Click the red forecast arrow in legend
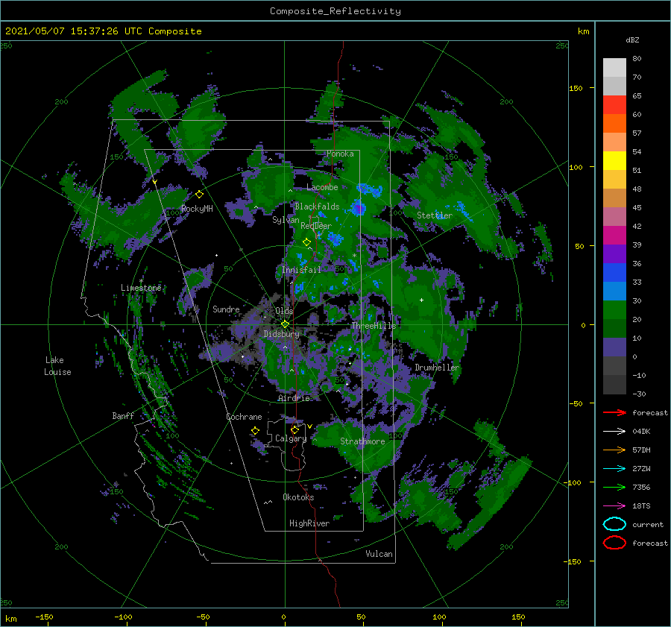The image size is (671, 627). click(614, 412)
